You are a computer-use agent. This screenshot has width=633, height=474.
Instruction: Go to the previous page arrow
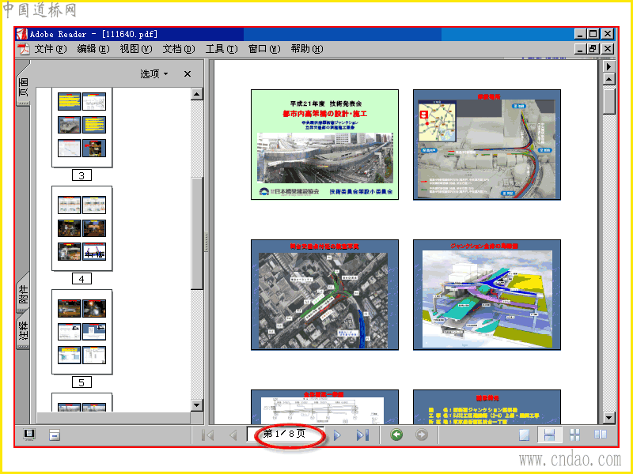point(233,435)
